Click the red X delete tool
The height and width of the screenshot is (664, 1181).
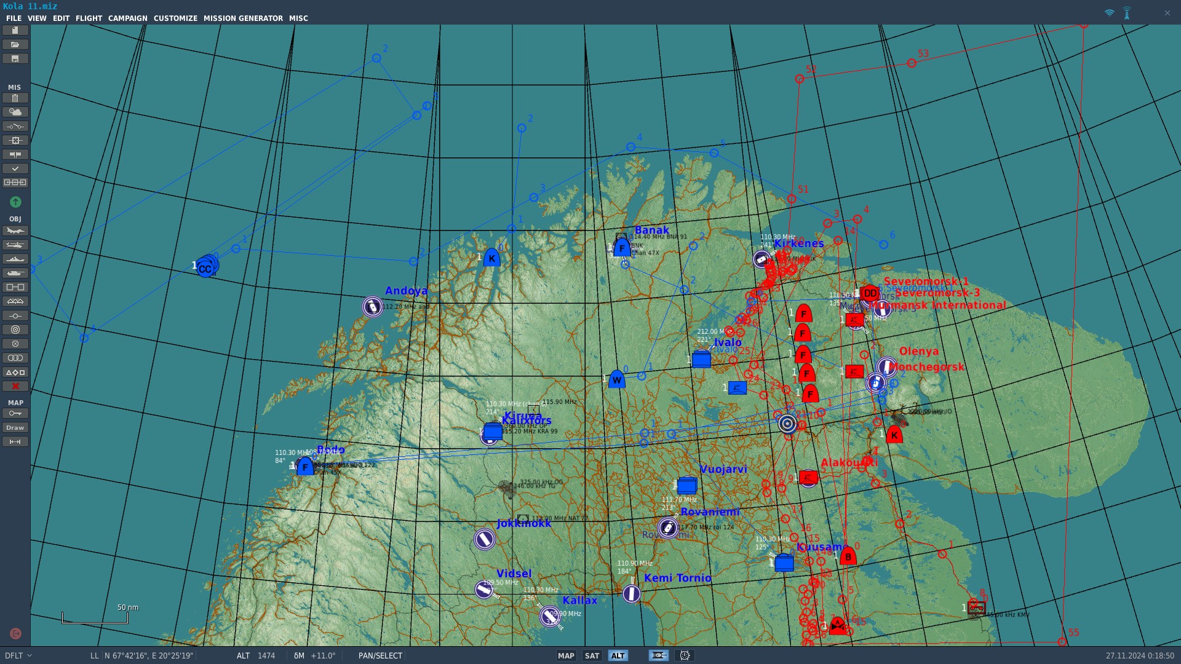pos(15,386)
